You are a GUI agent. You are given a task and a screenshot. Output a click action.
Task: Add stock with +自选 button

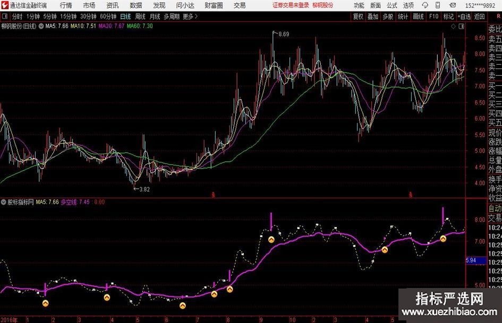point(464,16)
